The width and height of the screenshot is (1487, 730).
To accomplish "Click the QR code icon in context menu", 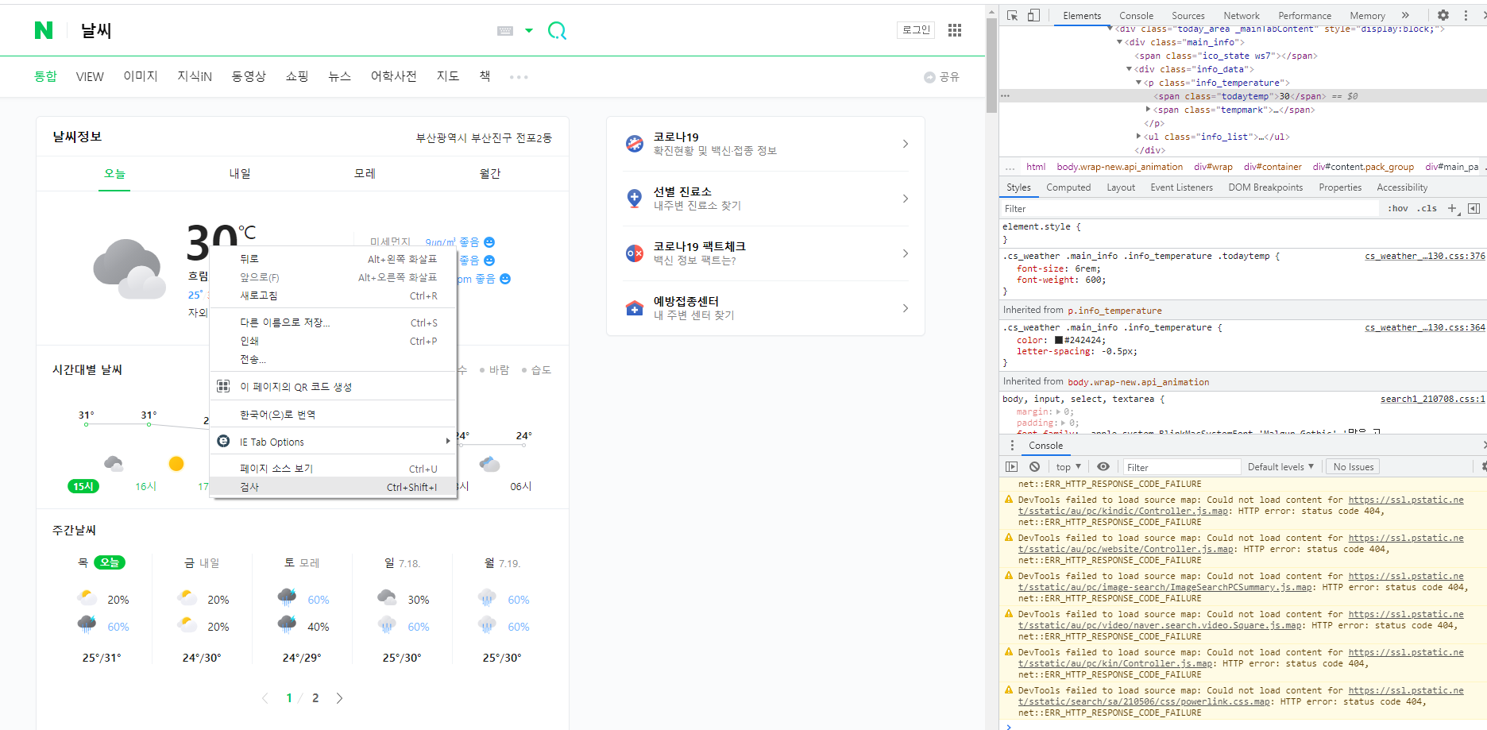I will 223,387.
